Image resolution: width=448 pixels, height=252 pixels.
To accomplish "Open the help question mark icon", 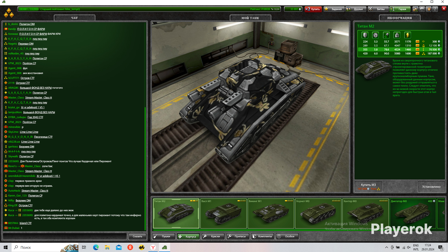I will pyautogui.click(x=435, y=9).
